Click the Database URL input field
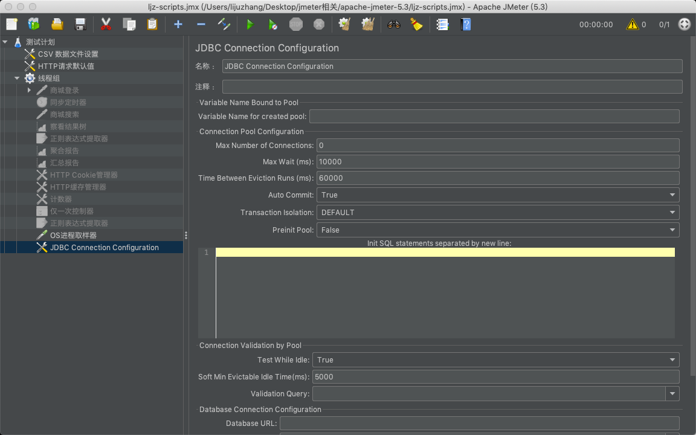Viewport: 696px width, 435px height. 479,424
